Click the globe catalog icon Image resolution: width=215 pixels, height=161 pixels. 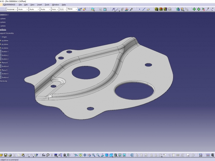178,9
